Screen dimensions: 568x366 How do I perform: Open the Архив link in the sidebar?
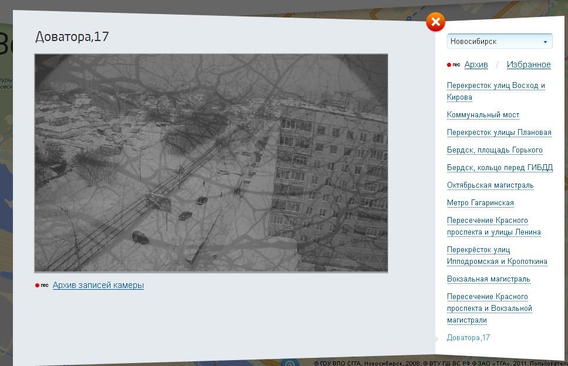point(476,65)
